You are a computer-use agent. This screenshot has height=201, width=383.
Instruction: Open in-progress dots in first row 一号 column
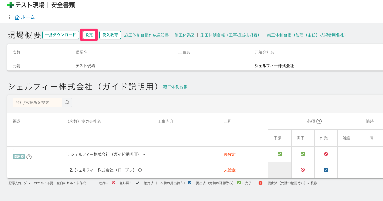372,154
